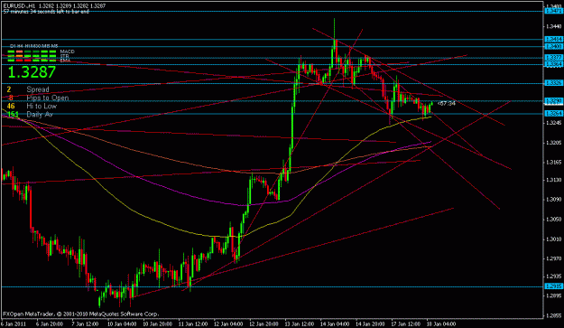Screen dimensions: 564x328
Task: Click the FXOpen MetaTrader copyright text
Action: pyautogui.click(x=81, y=314)
